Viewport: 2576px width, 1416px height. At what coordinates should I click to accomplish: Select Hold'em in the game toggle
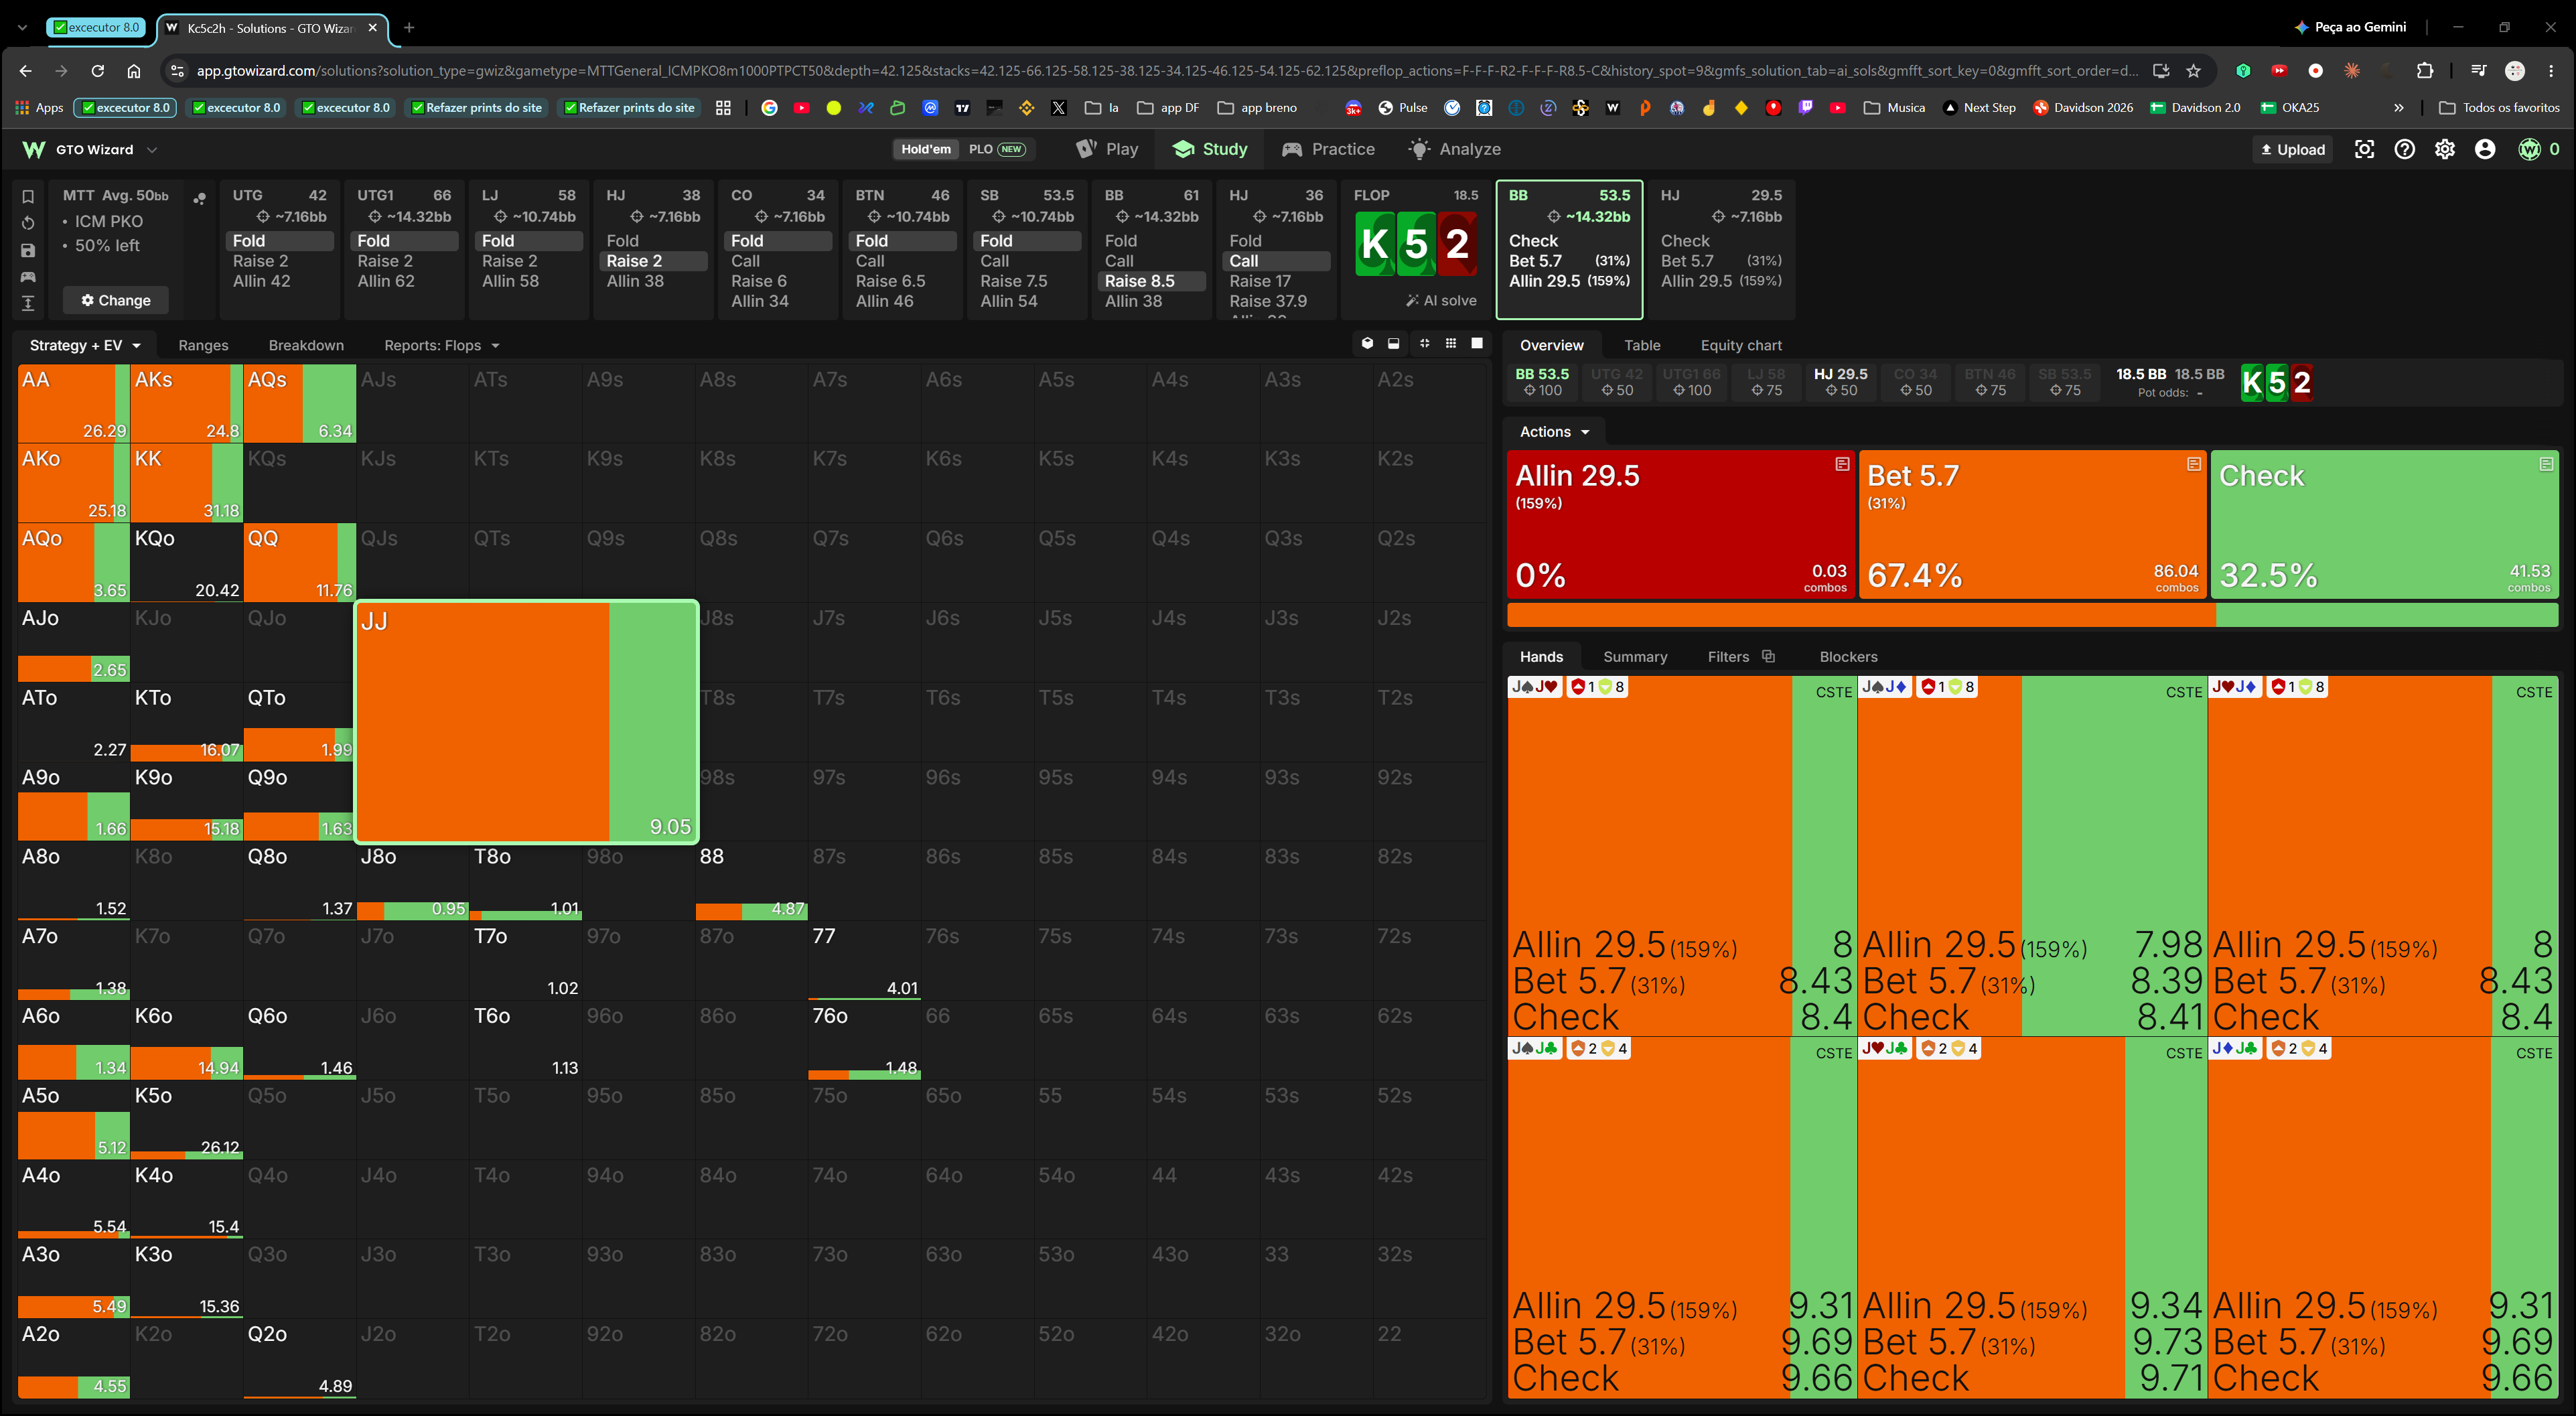926,149
